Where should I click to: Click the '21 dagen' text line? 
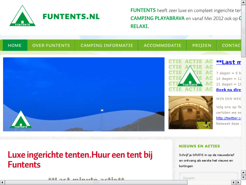pyautogui.click(x=229, y=84)
